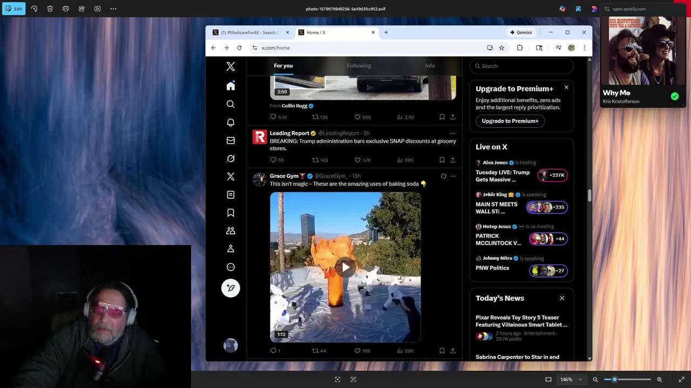Screen dimensions: 691x388
Task: Share the photo using the share icon
Action: 82,9
